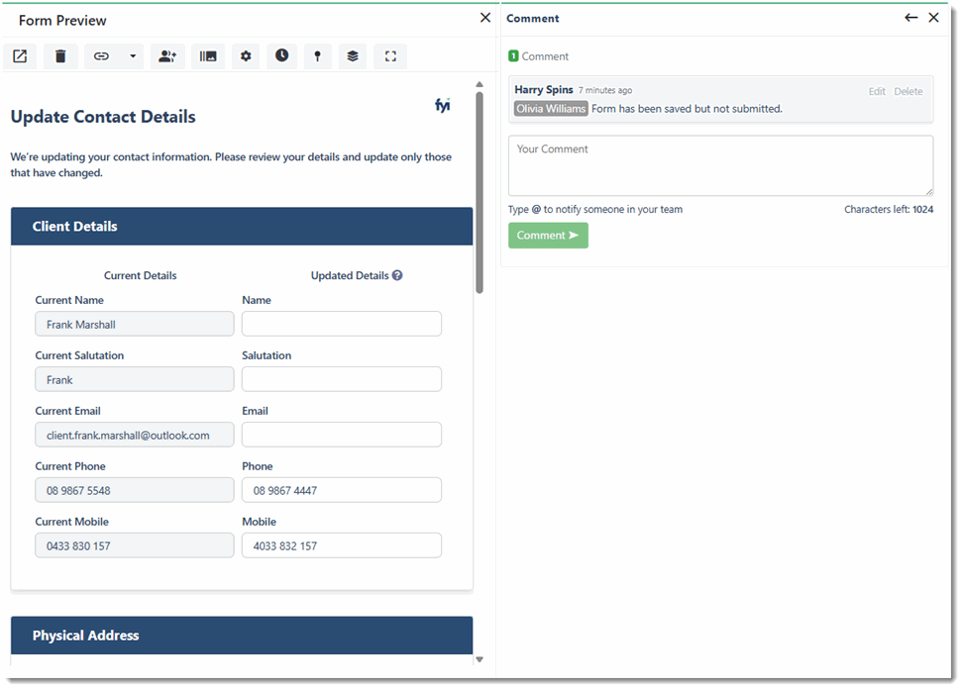This screenshot has width=963, height=690.
Task: Open settings gear icon in toolbar
Action: click(246, 56)
